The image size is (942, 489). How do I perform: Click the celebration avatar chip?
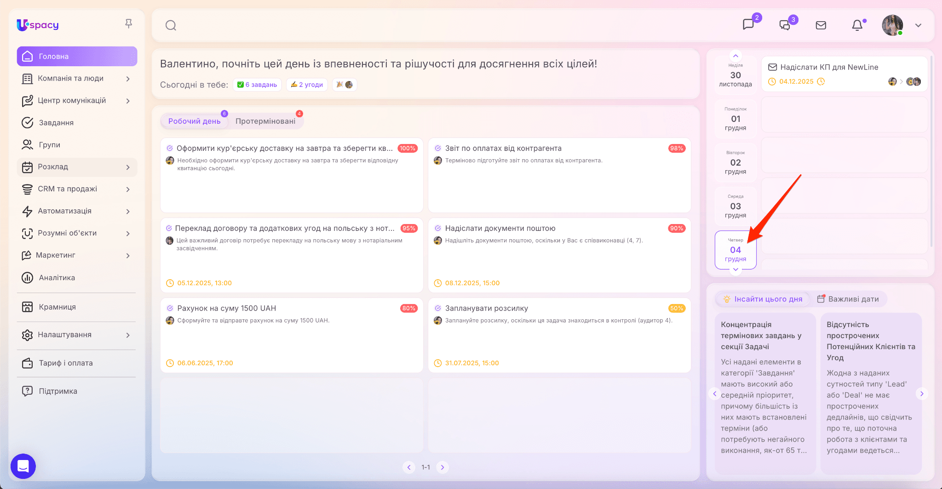345,85
